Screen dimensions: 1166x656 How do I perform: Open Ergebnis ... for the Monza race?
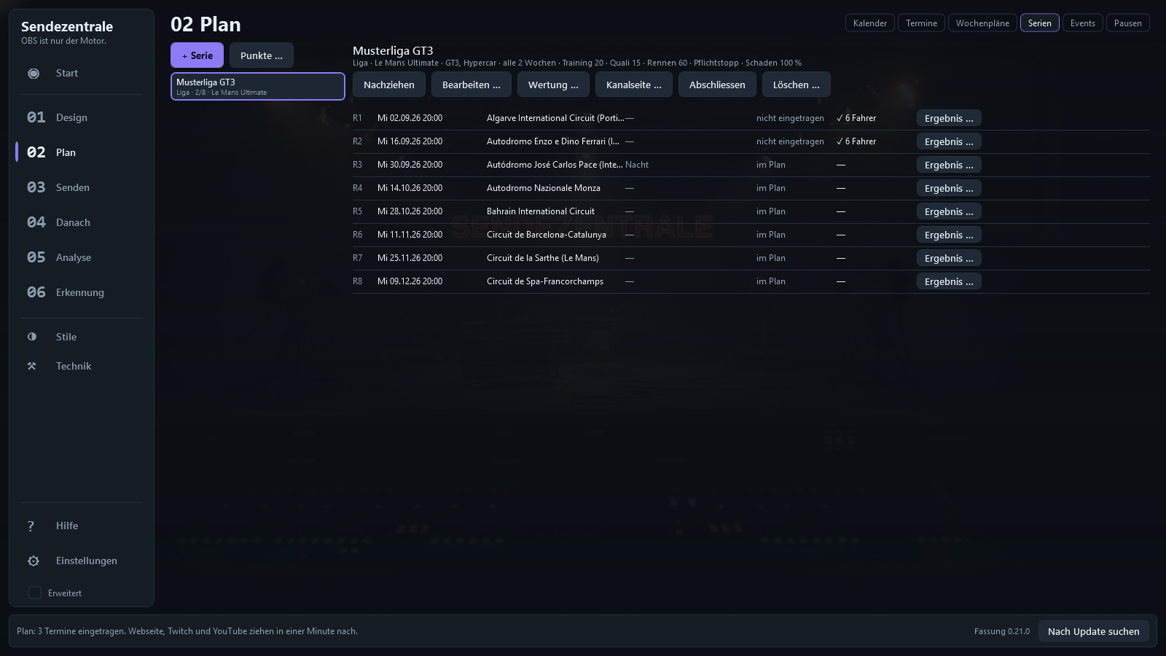(949, 188)
